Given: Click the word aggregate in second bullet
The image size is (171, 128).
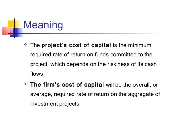Looking at the screenshot, I should click(140, 94).
